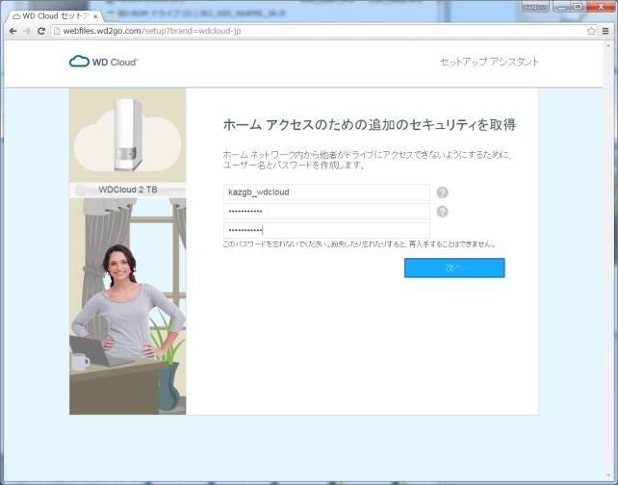Click the WDCloud 2 TB device label

click(128, 190)
